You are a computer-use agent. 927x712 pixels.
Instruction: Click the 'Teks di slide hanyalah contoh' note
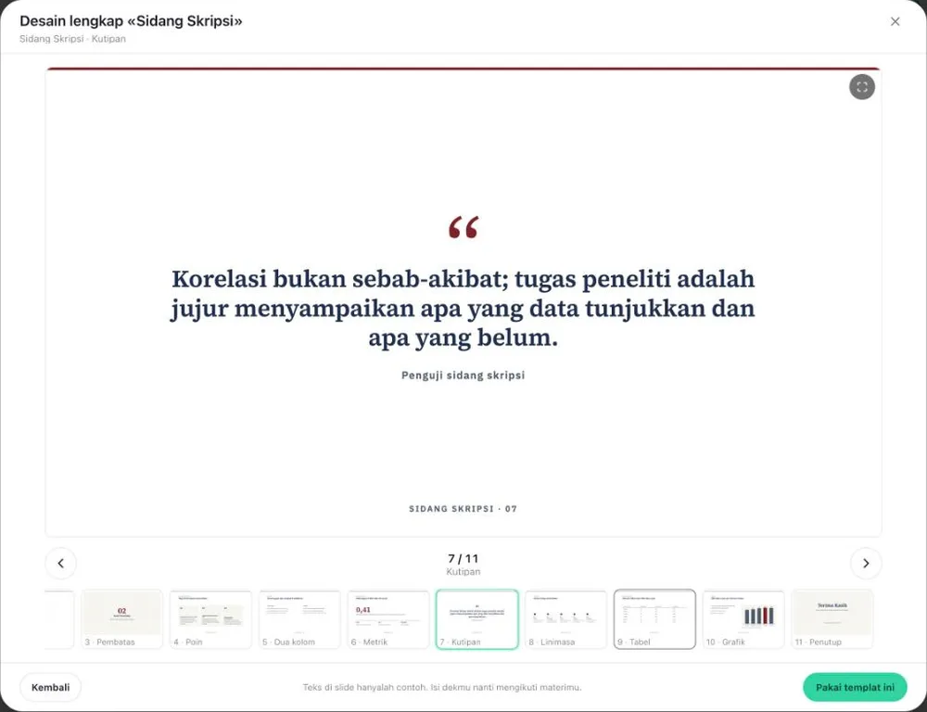(x=442, y=687)
